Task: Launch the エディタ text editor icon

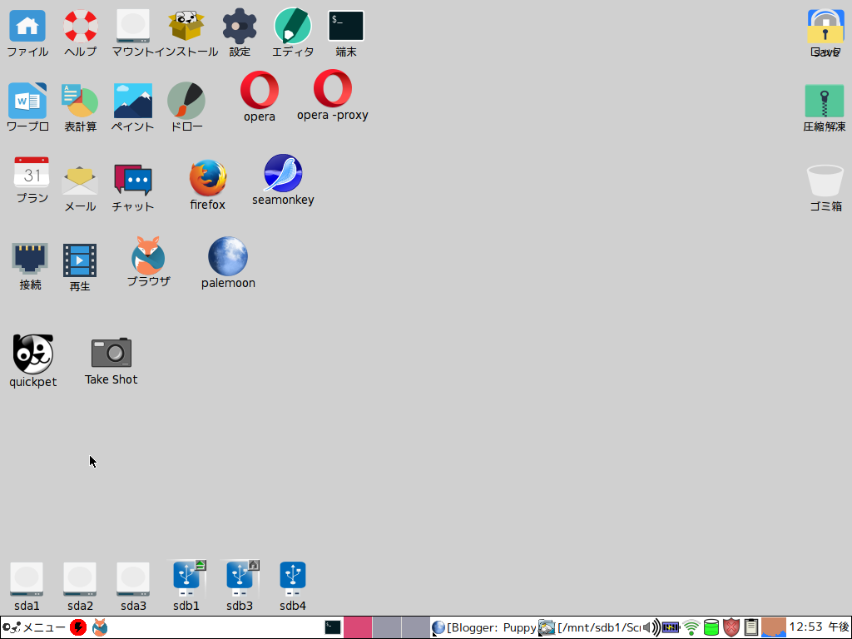Action: pyautogui.click(x=293, y=26)
